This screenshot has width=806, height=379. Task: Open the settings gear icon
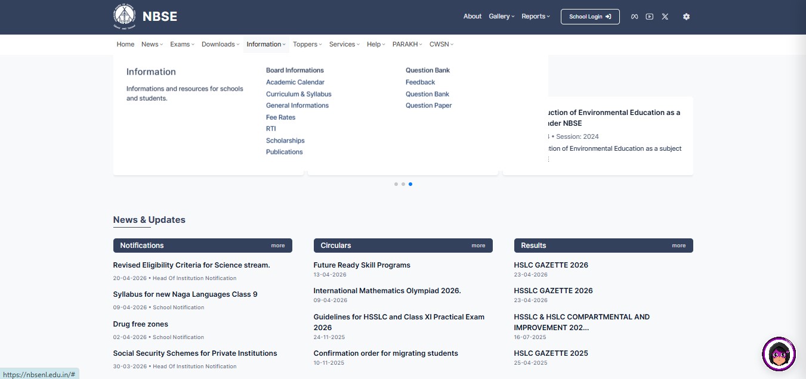point(686,17)
